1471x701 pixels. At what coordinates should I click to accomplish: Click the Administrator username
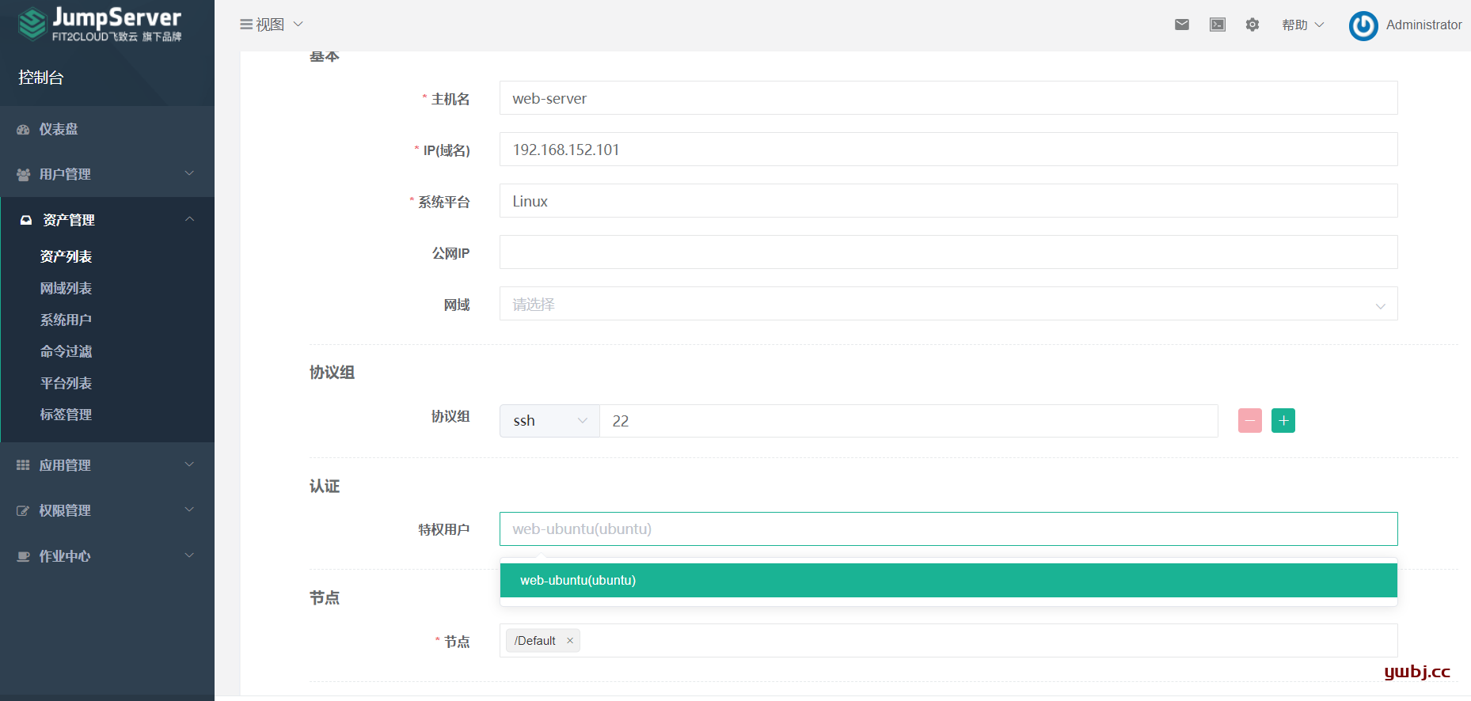(x=1423, y=25)
